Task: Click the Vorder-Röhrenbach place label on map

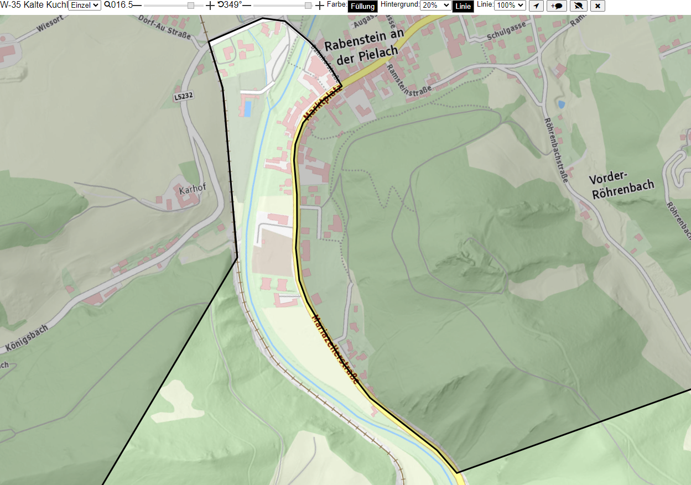Action: 621,186
